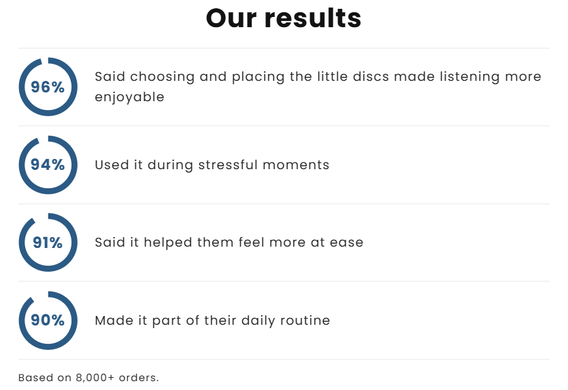This screenshot has height=390, width=568.
Task: Click the 94% circular progress ring
Action: pos(48,165)
